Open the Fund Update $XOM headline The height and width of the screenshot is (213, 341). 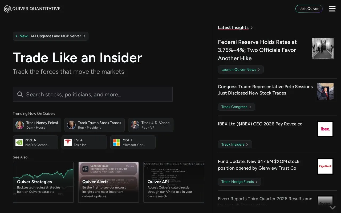[259, 165]
